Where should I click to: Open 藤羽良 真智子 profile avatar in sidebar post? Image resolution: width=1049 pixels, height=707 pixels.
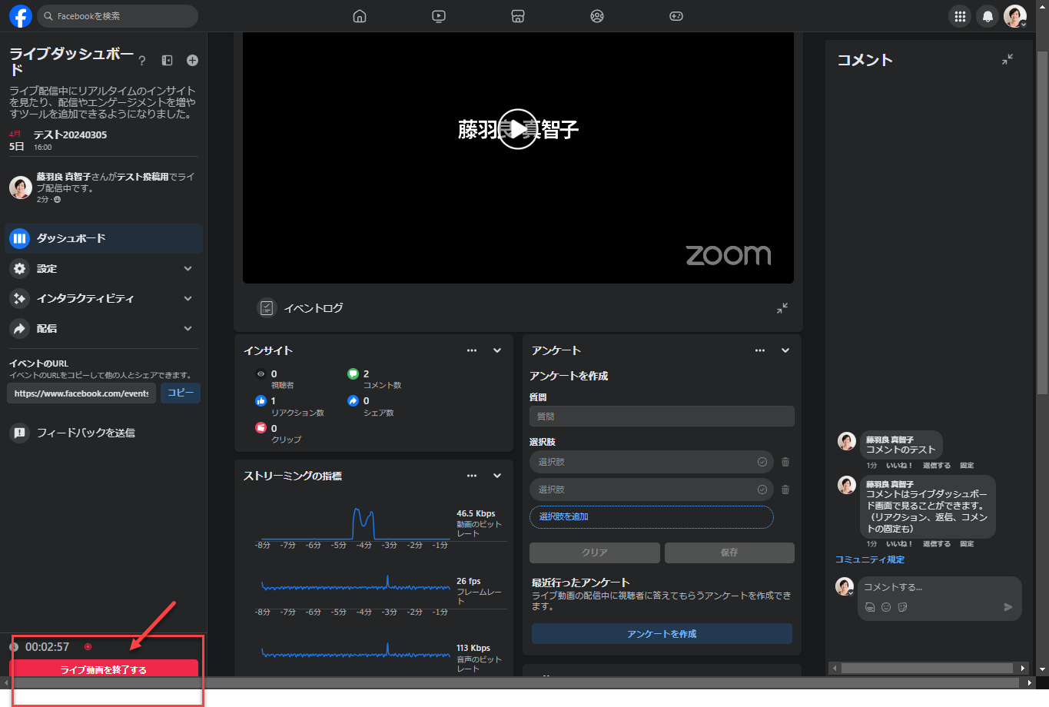pyautogui.click(x=20, y=188)
